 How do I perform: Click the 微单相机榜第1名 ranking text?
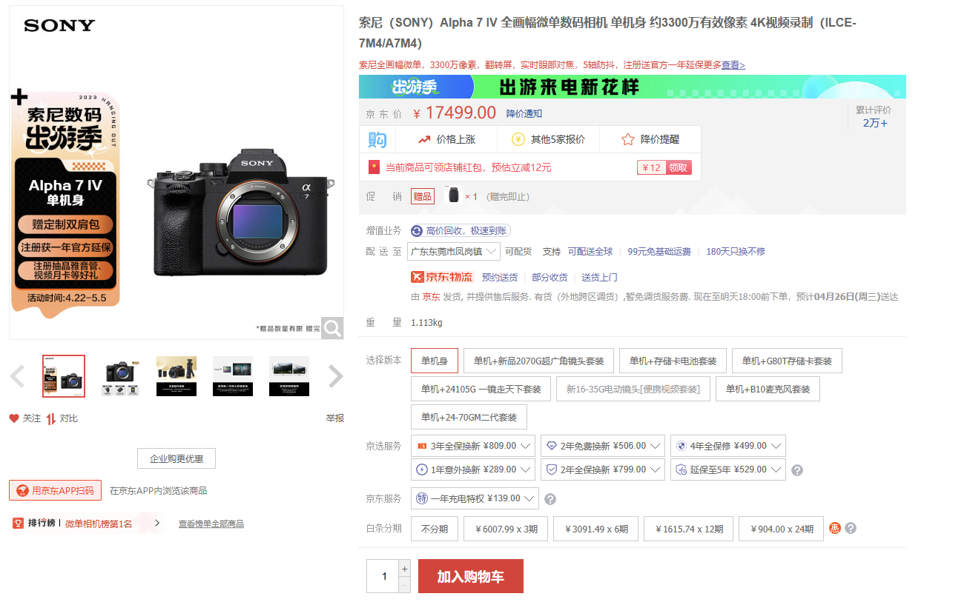[99, 524]
